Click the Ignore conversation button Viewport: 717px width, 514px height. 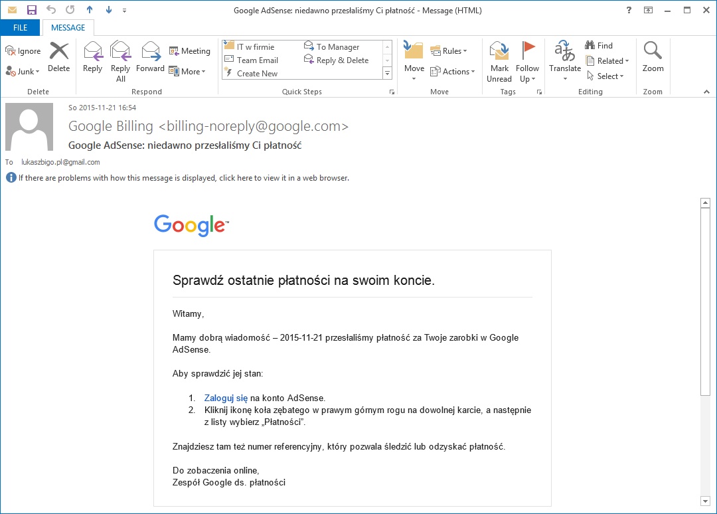(x=23, y=50)
